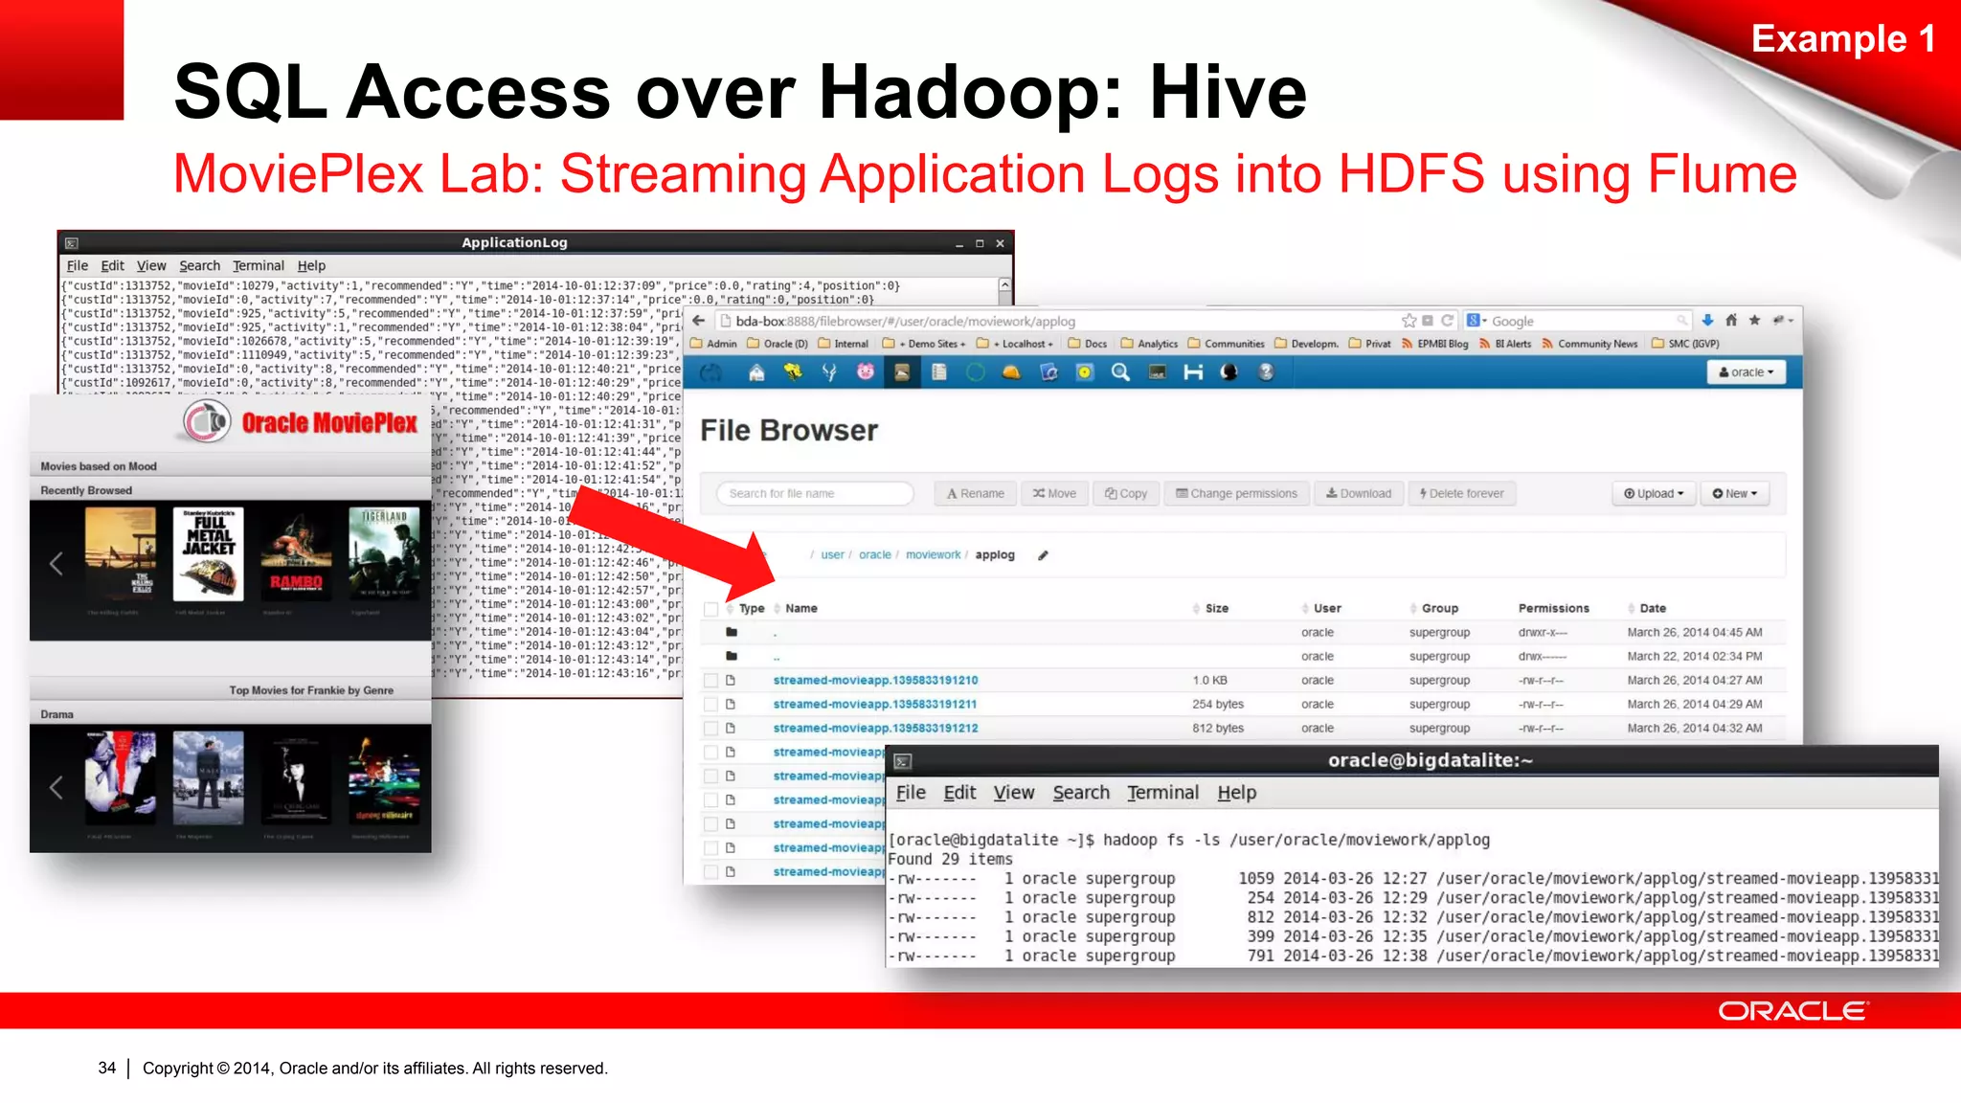The image size is (1961, 1103).
Task: Open the green circle Job Designer icon
Action: 975,372
